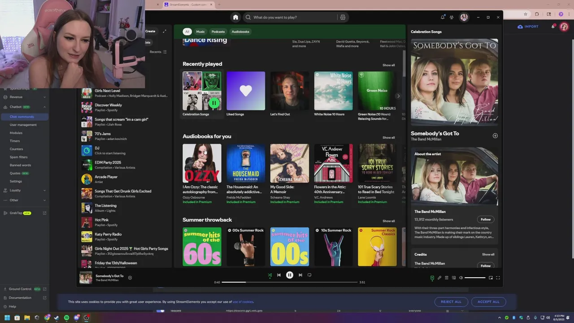Pause the current song
The width and height of the screenshot is (574, 323).
tap(290, 275)
